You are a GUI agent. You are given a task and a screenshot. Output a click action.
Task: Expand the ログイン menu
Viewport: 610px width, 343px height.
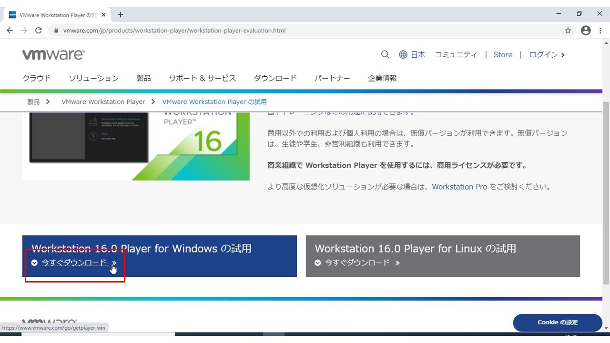pos(547,54)
